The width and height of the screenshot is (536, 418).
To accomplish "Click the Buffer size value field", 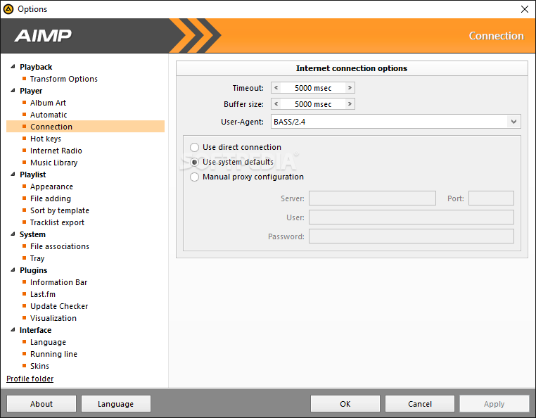I will (313, 103).
